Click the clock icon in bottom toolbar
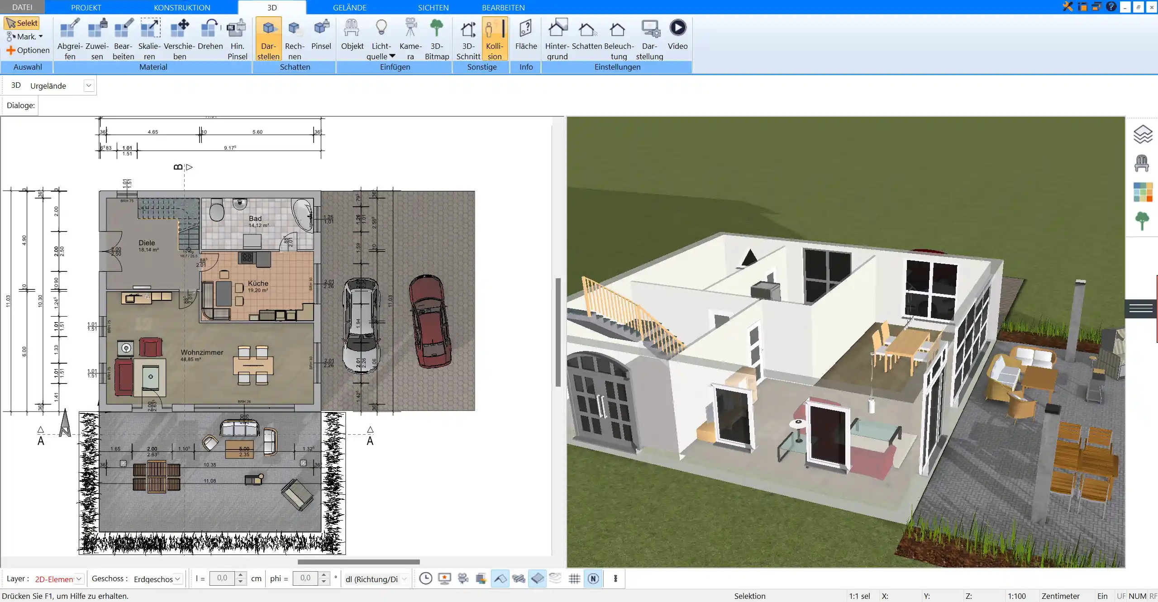The image size is (1158, 602). 425,578
